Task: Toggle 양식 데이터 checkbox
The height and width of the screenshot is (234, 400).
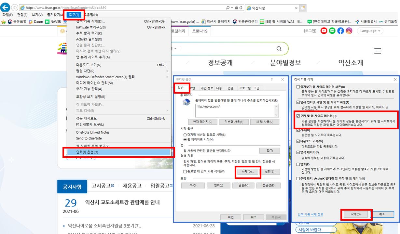Action: click(298, 152)
